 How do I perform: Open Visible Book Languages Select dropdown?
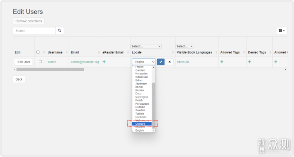tap(185, 46)
